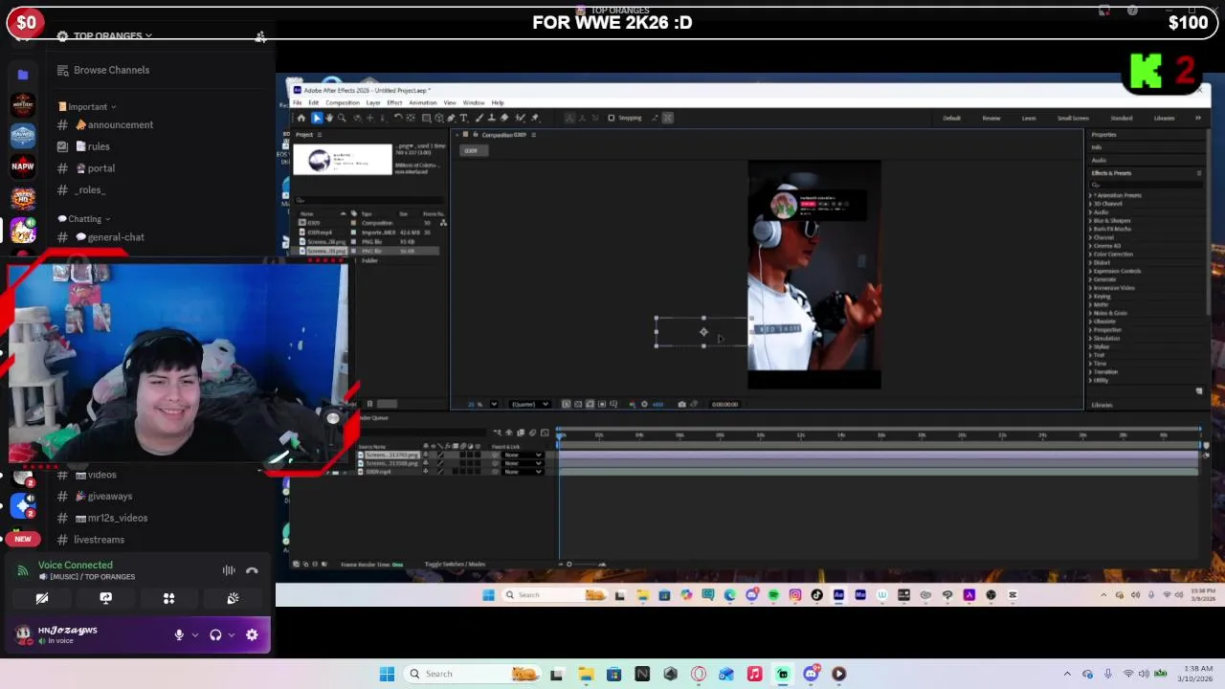This screenshot has width=1225, height=689.
Task: Open Discord user settings gear
Action: pyautogui.click(x=252, y=634)
